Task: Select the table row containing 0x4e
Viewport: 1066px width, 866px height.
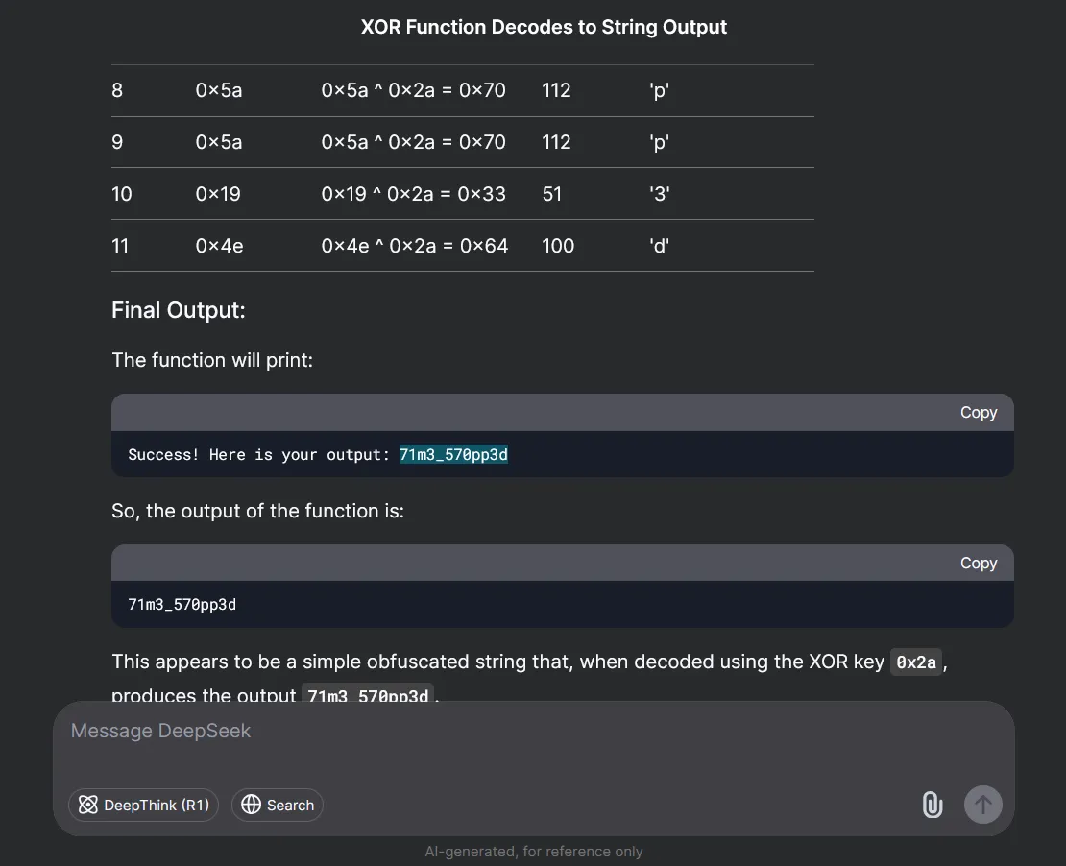Action: tap(463, 245)
